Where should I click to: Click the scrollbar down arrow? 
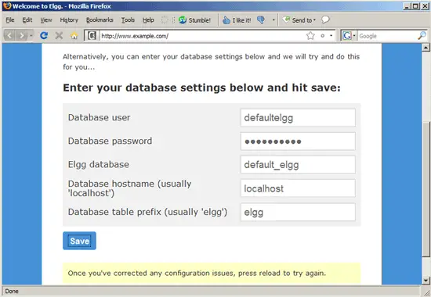[x=426, y=281]
